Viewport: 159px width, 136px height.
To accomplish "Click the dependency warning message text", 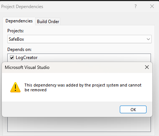I will 83,87.
